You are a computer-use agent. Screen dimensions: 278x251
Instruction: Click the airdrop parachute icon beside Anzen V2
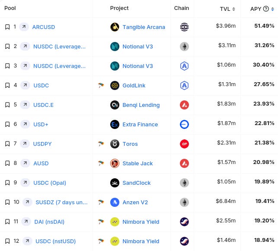(x=101, y=202)
